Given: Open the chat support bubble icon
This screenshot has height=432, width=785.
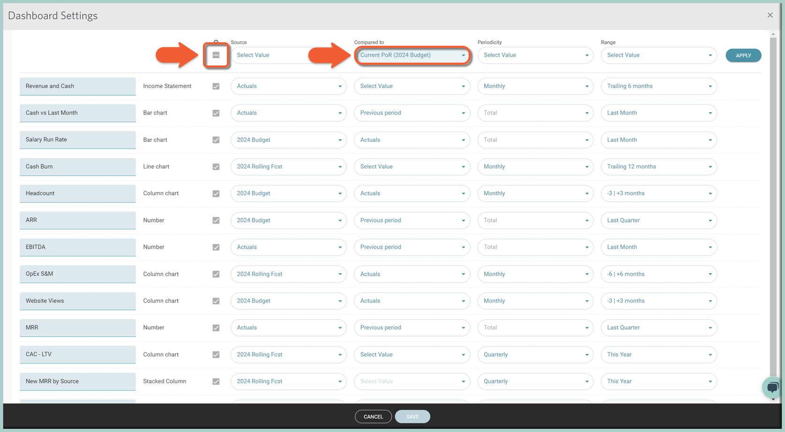Looking at the screenshot, I should coord(772,387).
